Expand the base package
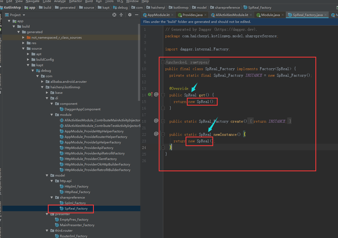 pos(47,93)
